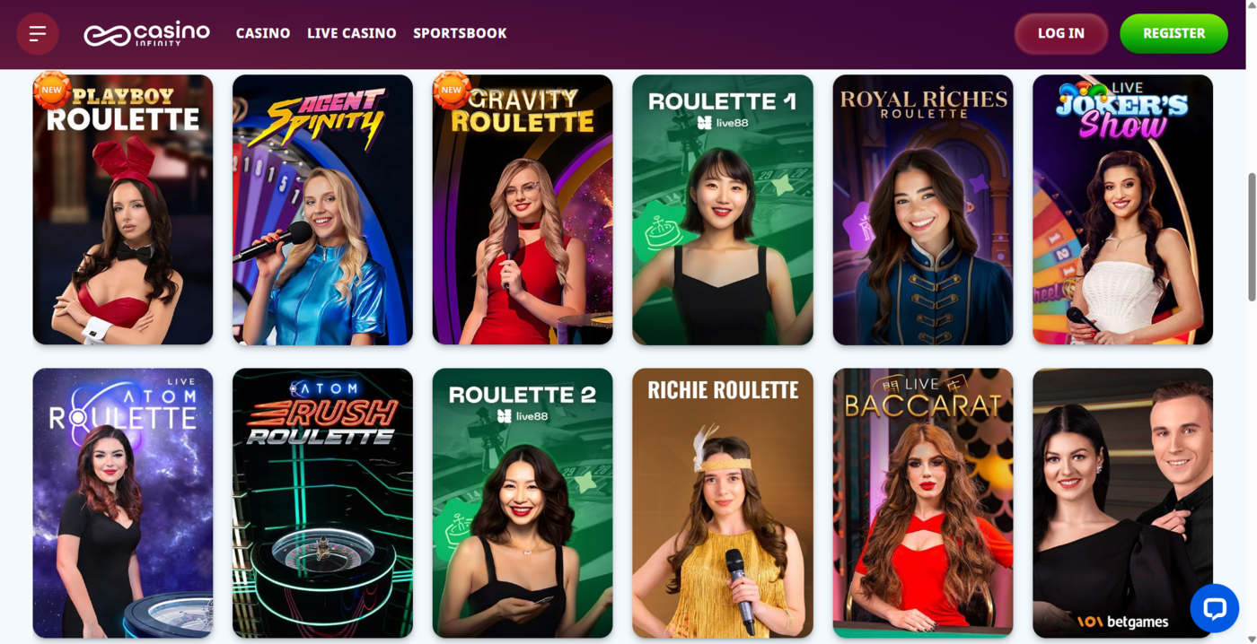Image resolution: width=1257 pixels, height=644 pixels.
Task: Open the live chat bubble icon
Action: (x=1214, y=609)
